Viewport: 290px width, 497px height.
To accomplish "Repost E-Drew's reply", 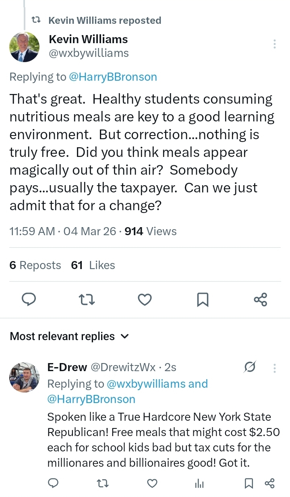I will 103,483.
